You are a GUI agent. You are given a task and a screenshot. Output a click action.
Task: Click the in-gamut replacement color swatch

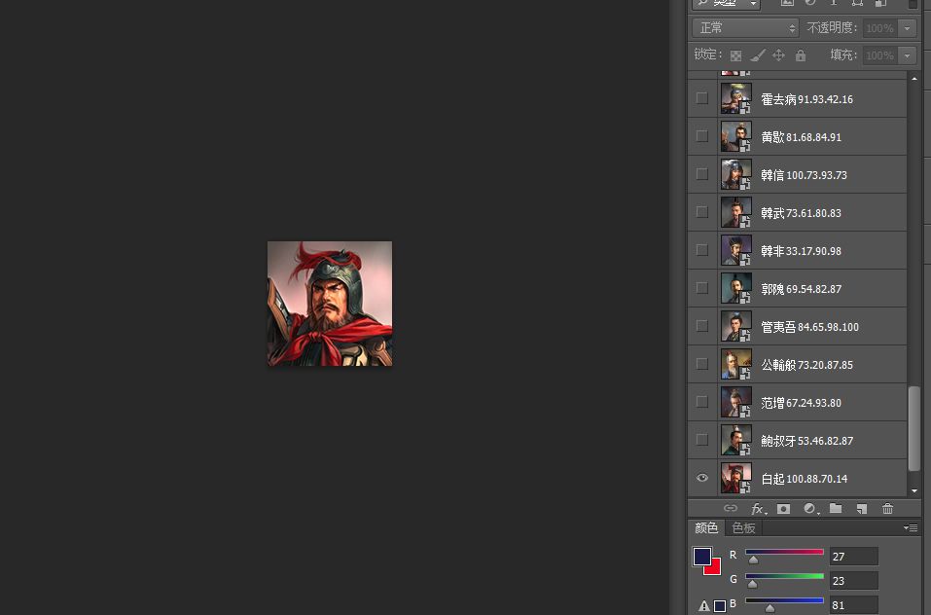point(720,606)
